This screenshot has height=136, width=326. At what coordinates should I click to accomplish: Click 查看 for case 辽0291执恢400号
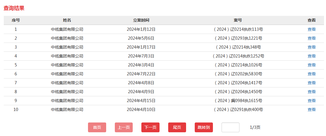tap(312, 110)
